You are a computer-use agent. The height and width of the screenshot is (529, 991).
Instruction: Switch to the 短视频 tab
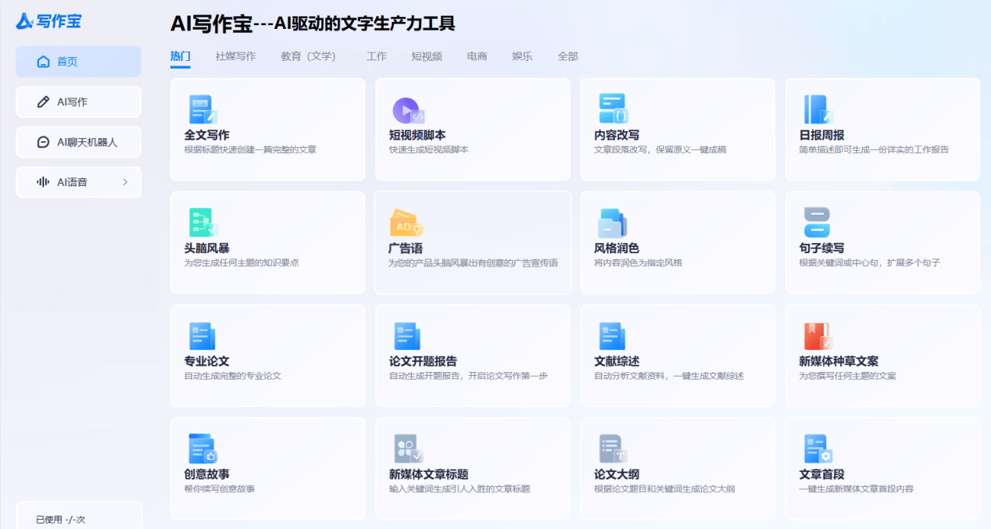coord(427,56)
